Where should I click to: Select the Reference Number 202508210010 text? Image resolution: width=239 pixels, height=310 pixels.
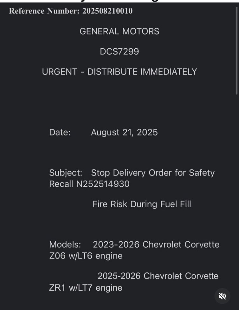tap(71, 11)
